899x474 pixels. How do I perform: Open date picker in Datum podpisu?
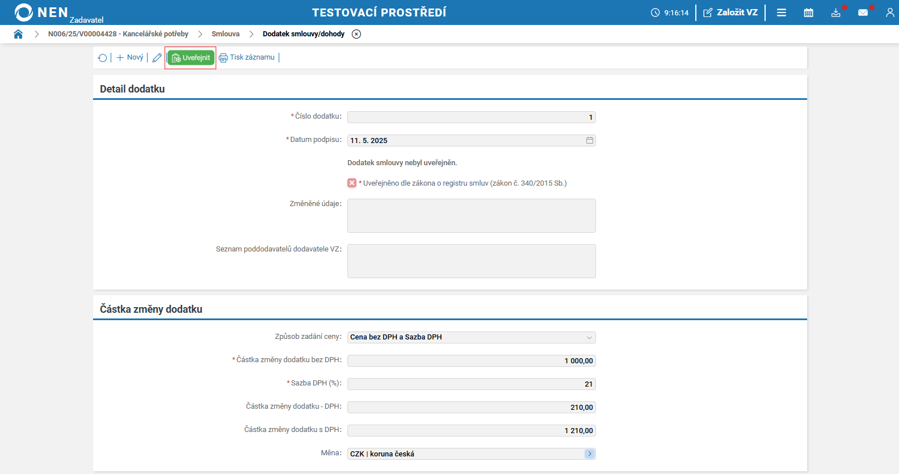pyautogui.click(x=590, y=140)
